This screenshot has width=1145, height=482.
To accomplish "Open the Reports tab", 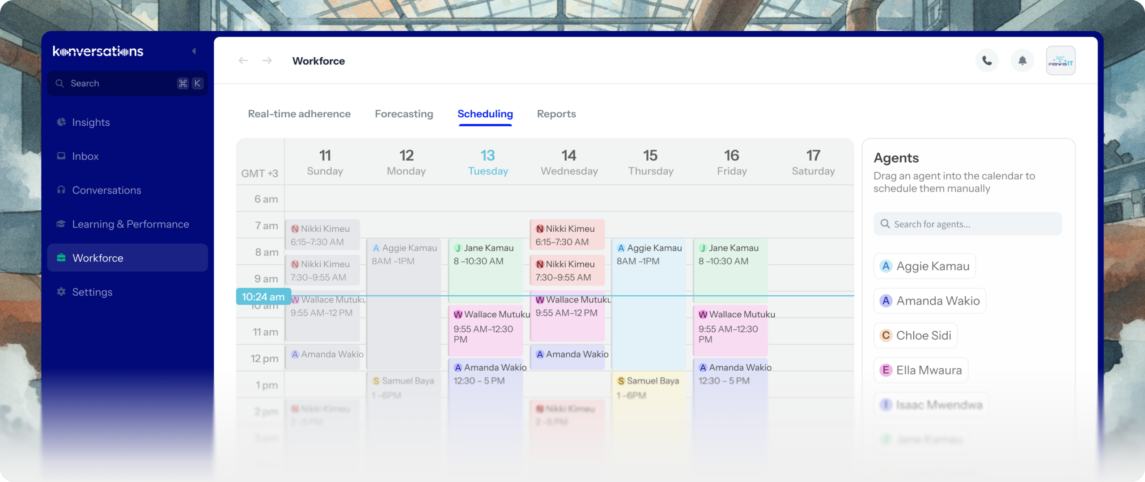I will tap(556, 114).
